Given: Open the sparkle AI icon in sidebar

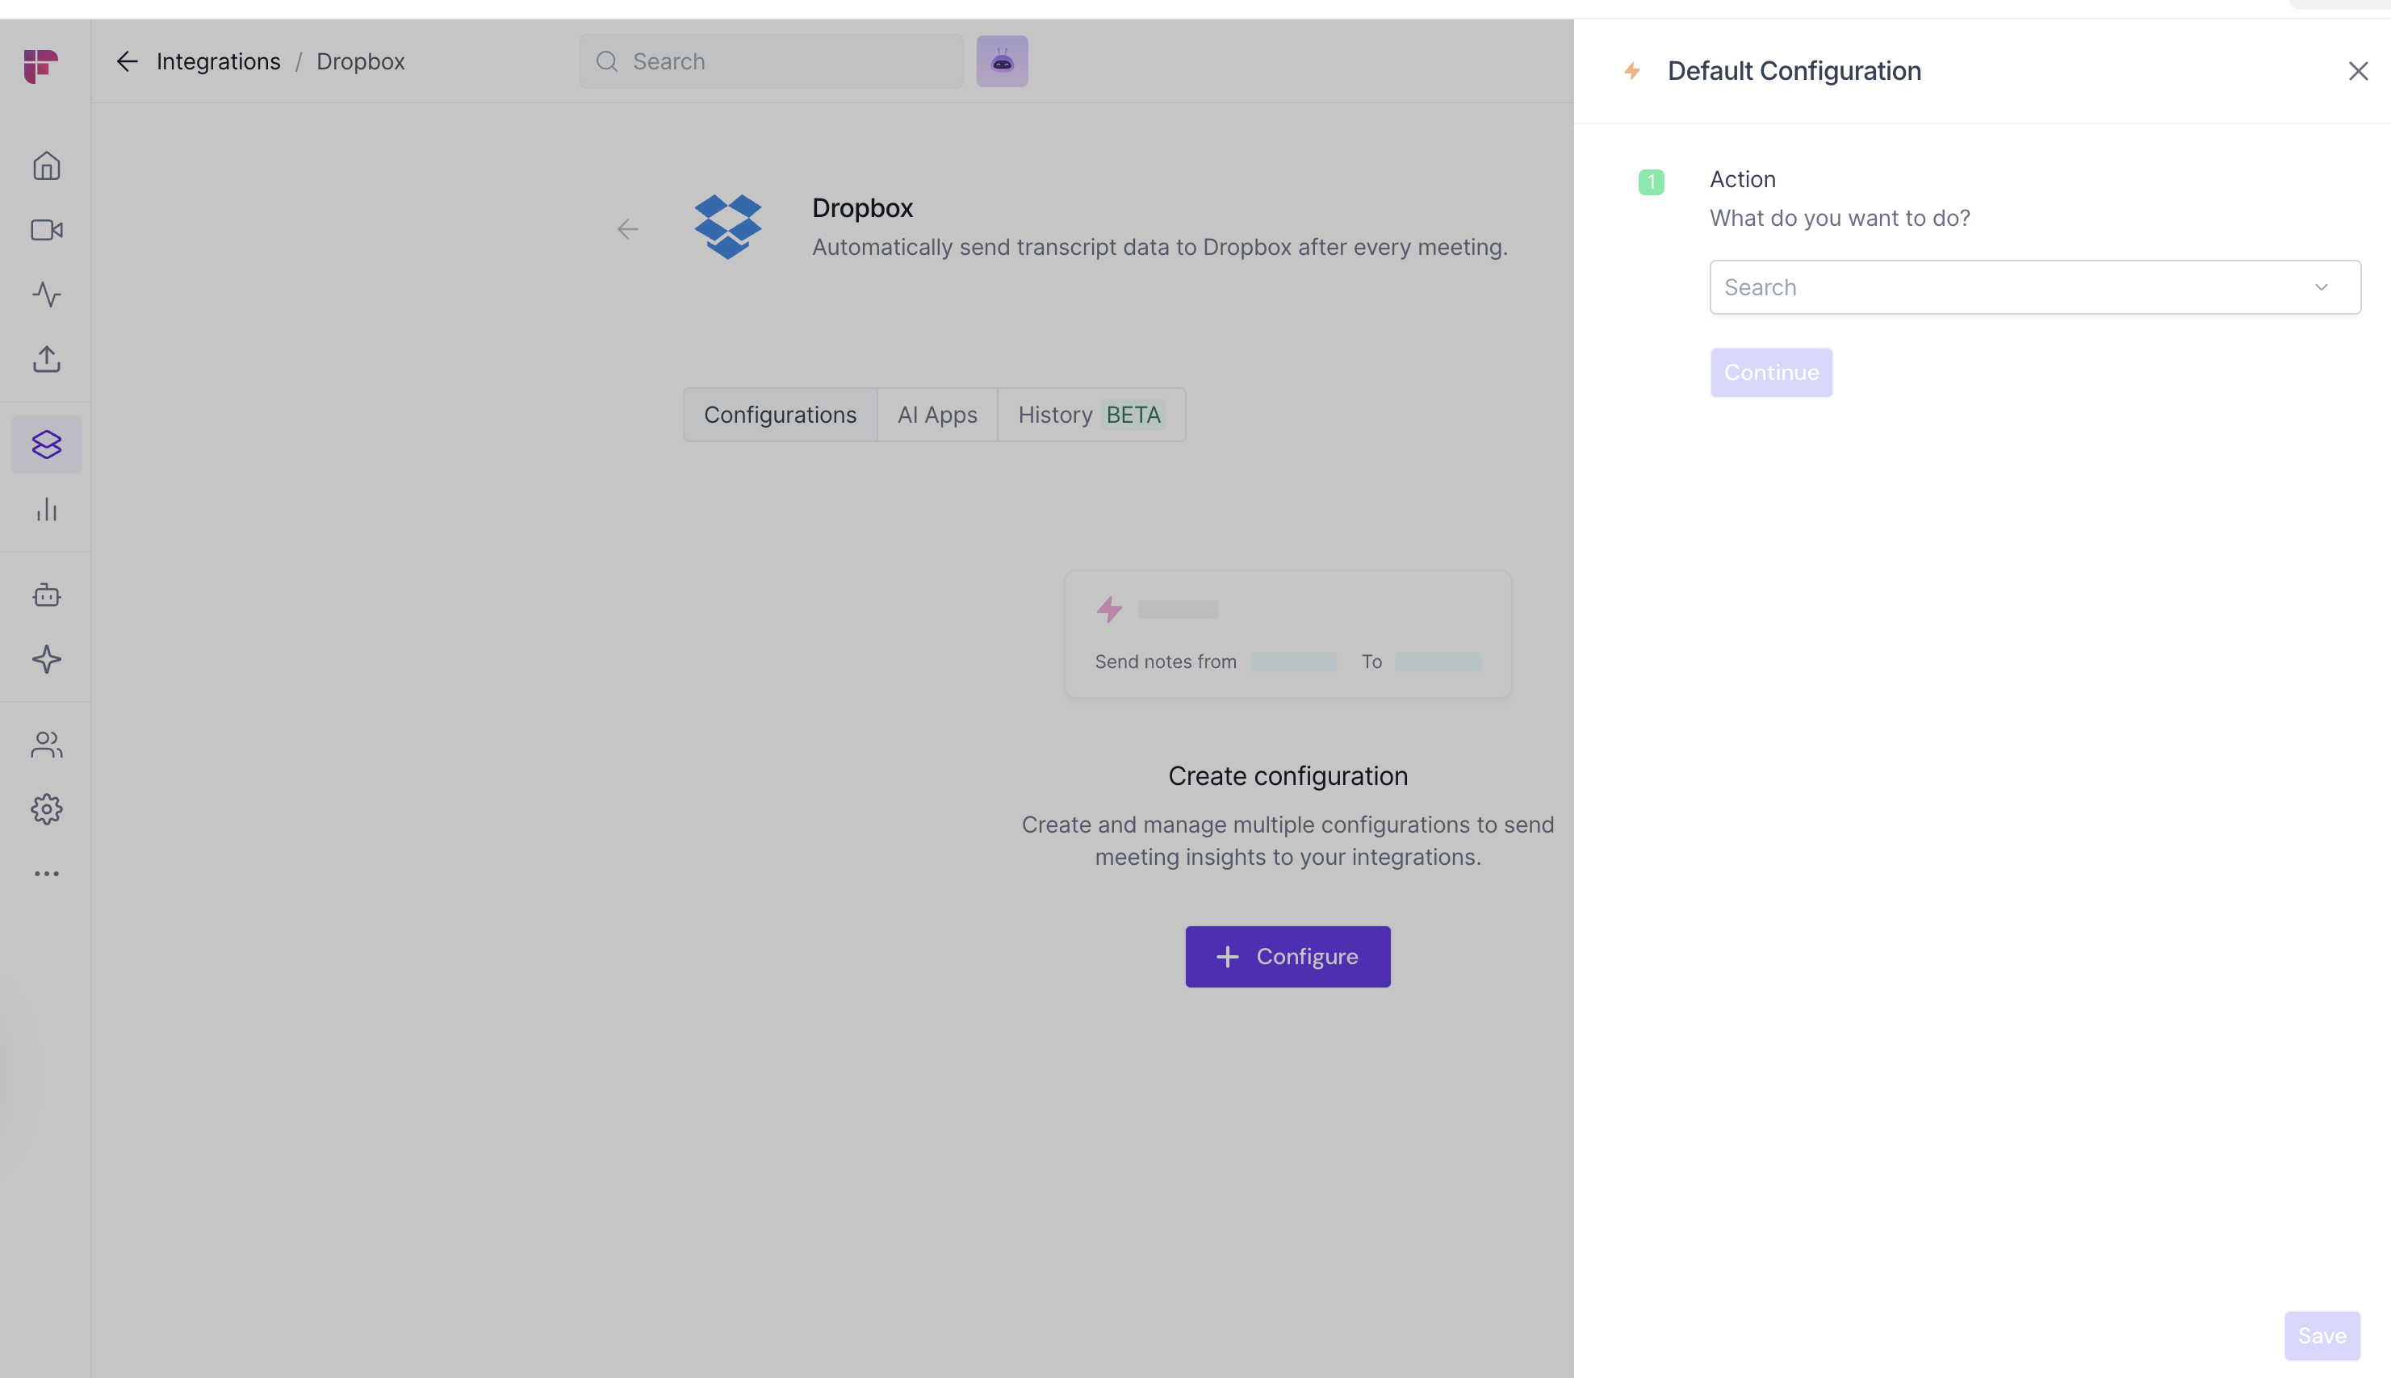Looking at the screenshot, I should [x=46, y=660].
